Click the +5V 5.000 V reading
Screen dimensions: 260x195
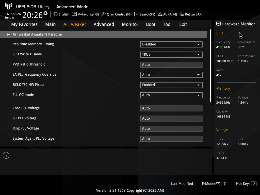(x=243, y=144)
